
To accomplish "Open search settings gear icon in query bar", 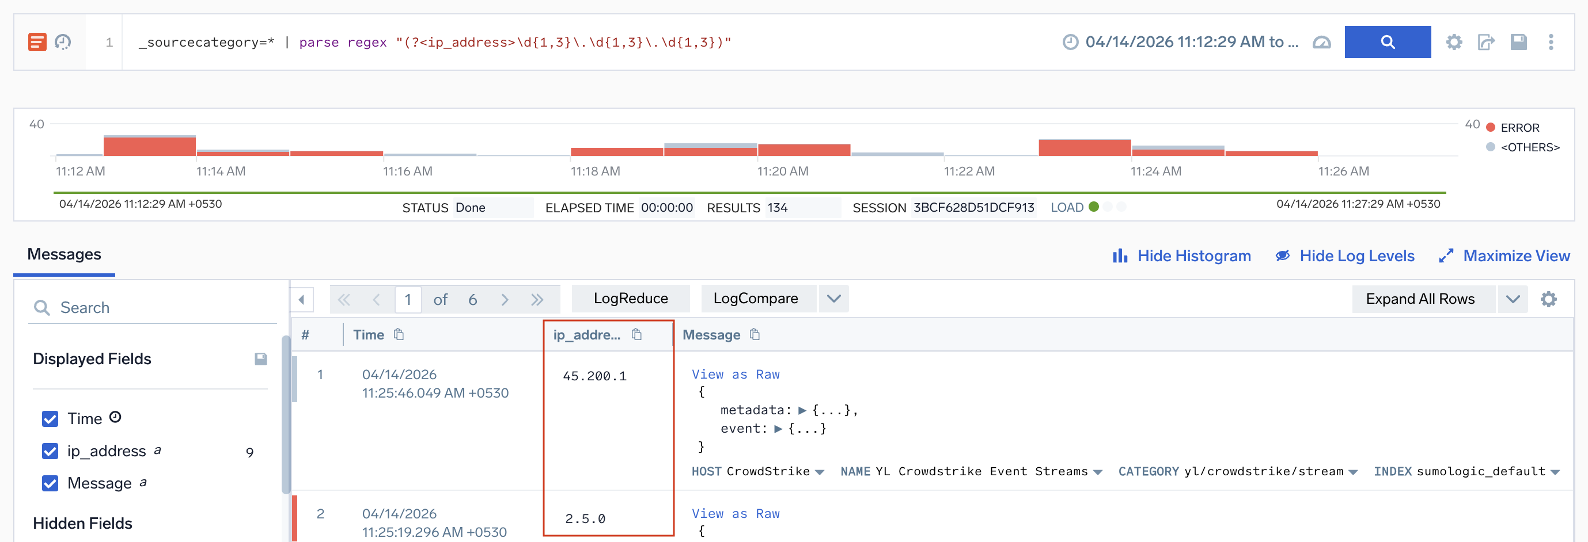I will click(1454, 42).
